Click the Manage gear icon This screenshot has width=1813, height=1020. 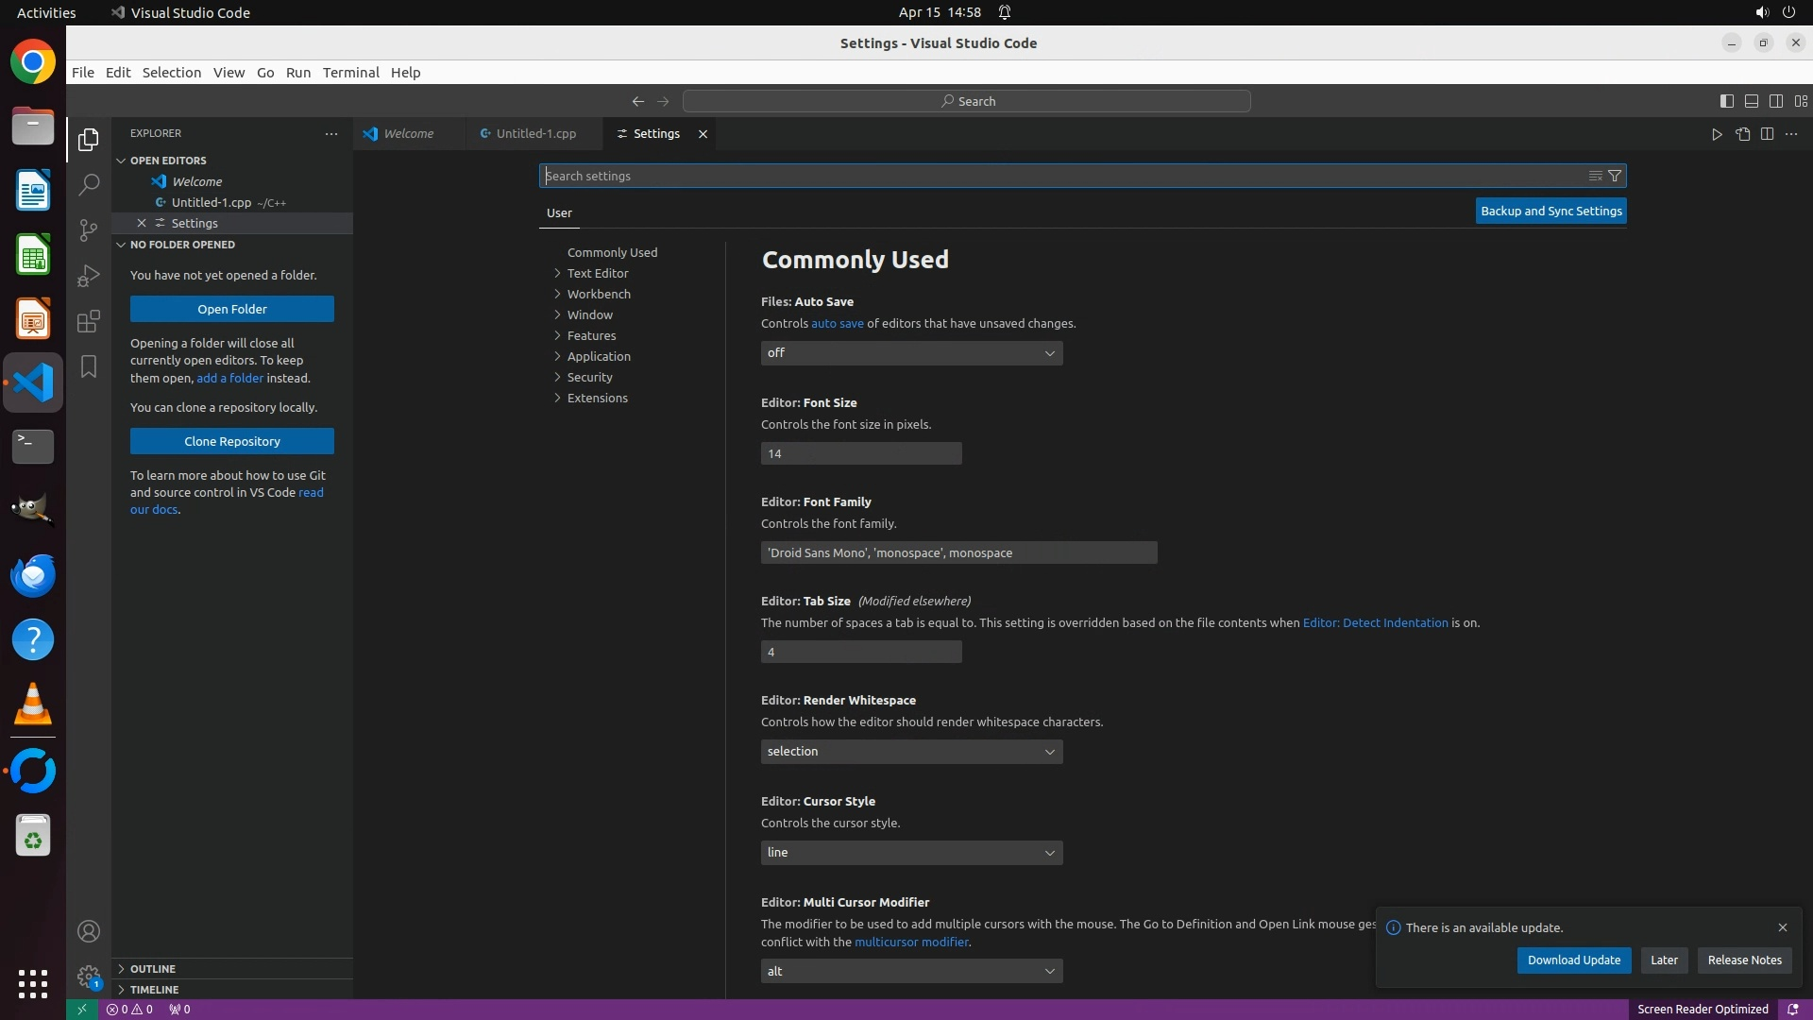click(x=89, y=977)
